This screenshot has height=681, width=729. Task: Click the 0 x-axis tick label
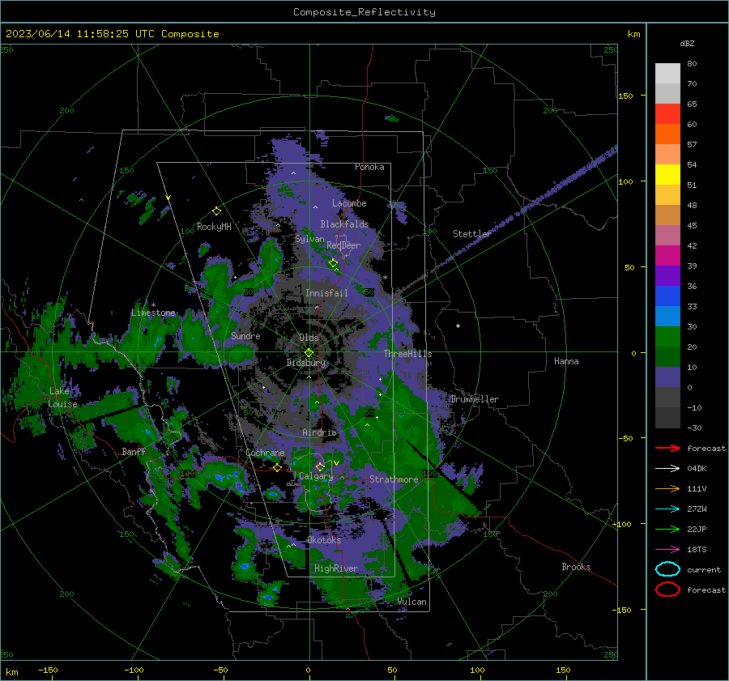308,670
